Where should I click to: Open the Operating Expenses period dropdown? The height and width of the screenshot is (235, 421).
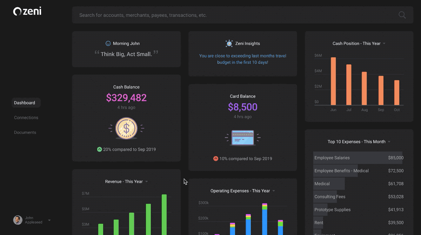[x=274, y=191]
